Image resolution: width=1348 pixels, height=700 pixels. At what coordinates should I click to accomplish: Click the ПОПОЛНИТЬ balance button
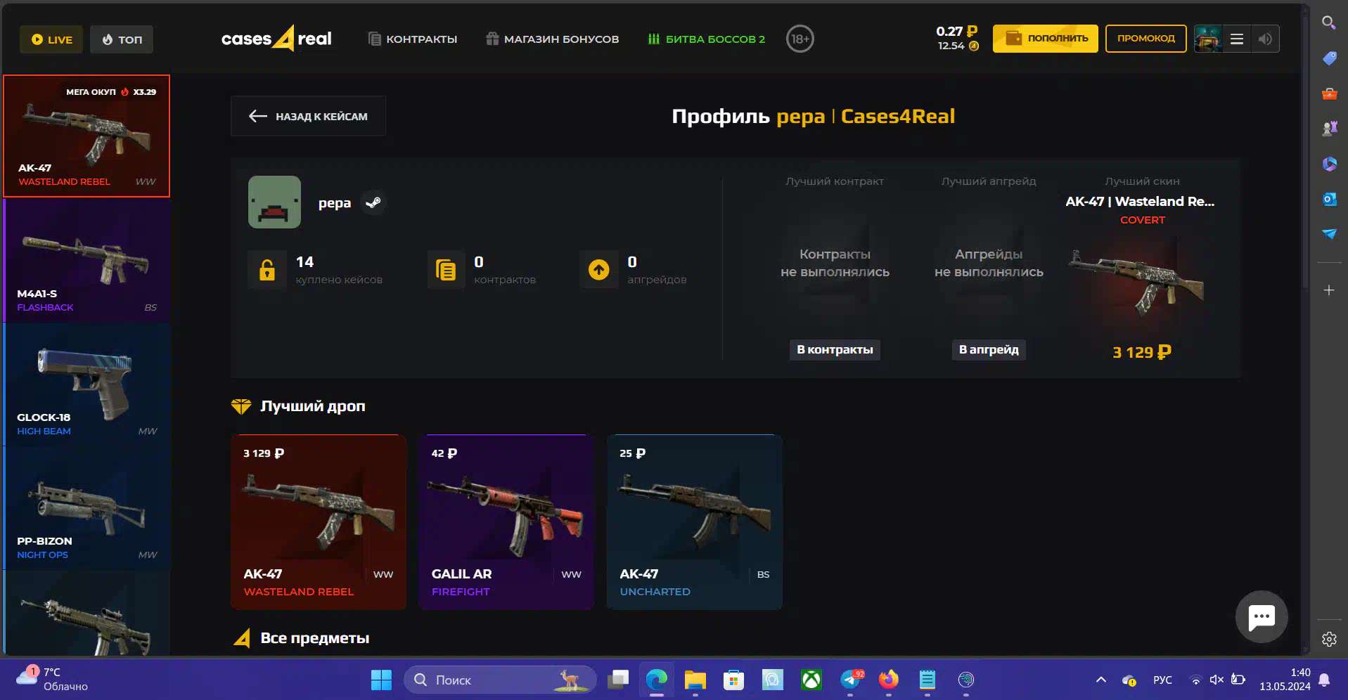(x=1046, y=39)
